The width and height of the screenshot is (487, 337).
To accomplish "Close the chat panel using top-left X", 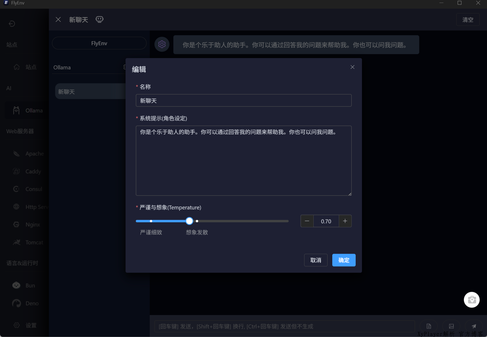I will [58, 20].
